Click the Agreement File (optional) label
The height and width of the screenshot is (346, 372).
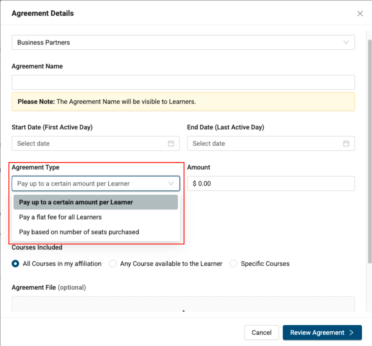pyautogui.click(x=49, y=288)
